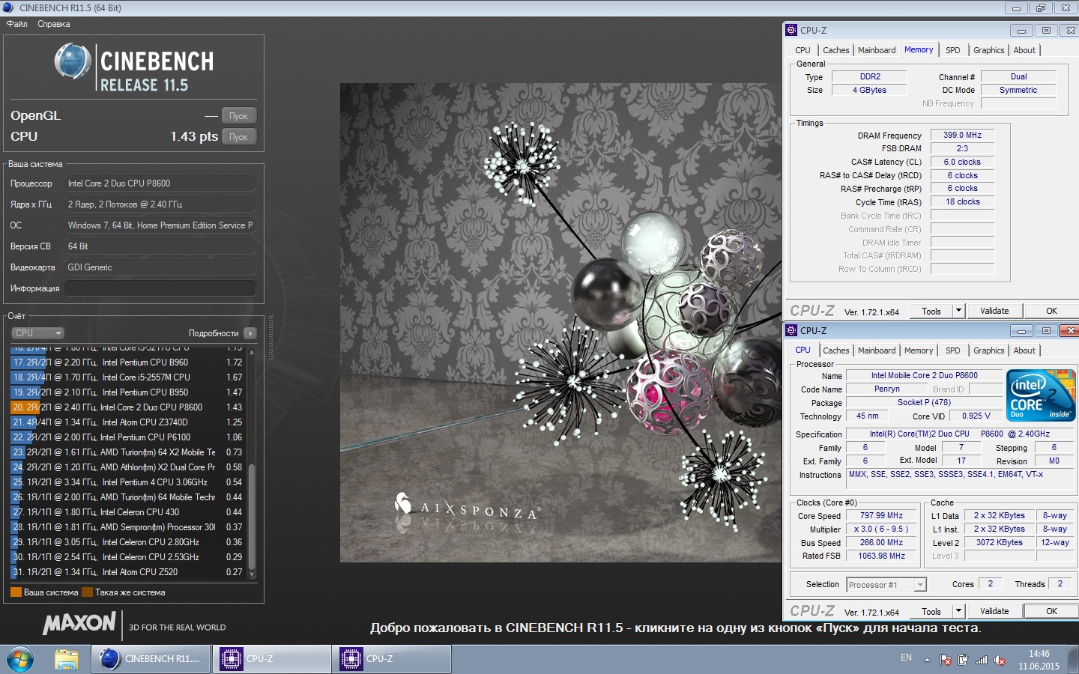Click the Подробности arrow button
The image size is (1079, 674).
pyautogui.click(x=250, y=333)
